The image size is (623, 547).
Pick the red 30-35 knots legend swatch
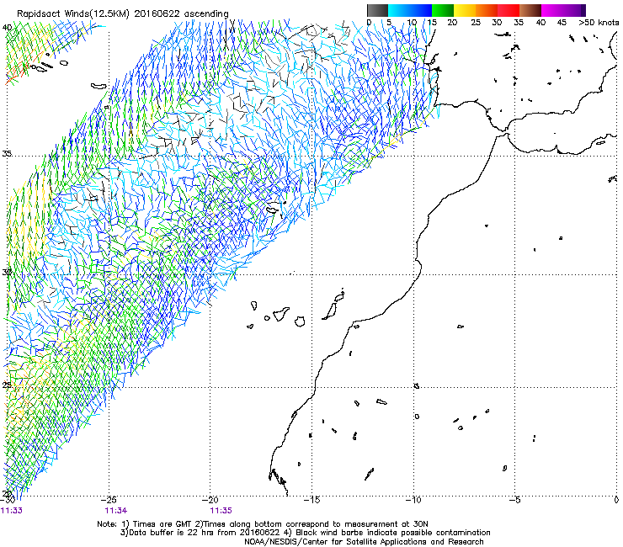click(509, 10)
